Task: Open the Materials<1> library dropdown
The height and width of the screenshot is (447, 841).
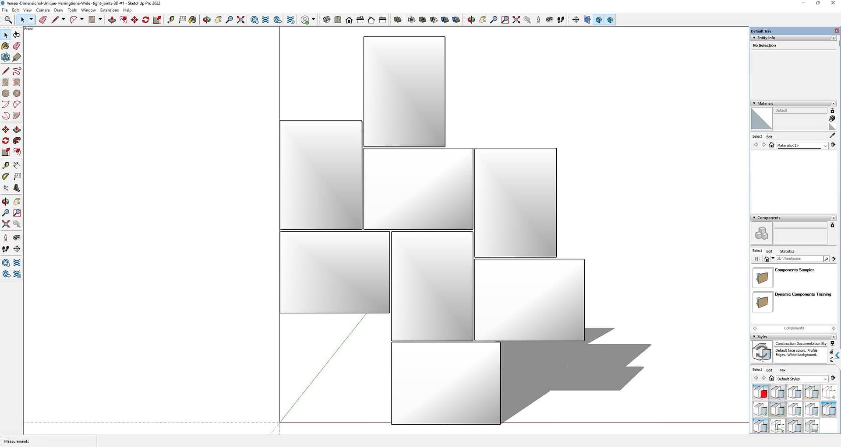Action: pos(825,146)
